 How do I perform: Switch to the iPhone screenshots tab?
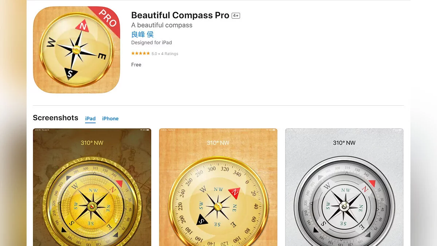click(x=110, y=118)
